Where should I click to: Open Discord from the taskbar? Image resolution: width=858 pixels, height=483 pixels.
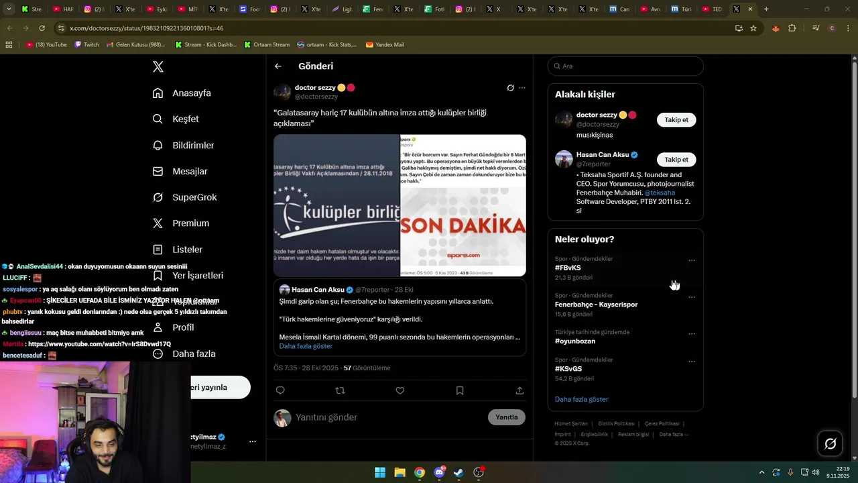click(x=439, y=472)
